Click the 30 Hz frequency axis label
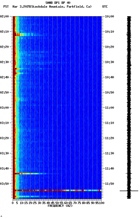The width and height of the screenshot is (140, 219). pyautogui.click(x=39, y=203)
